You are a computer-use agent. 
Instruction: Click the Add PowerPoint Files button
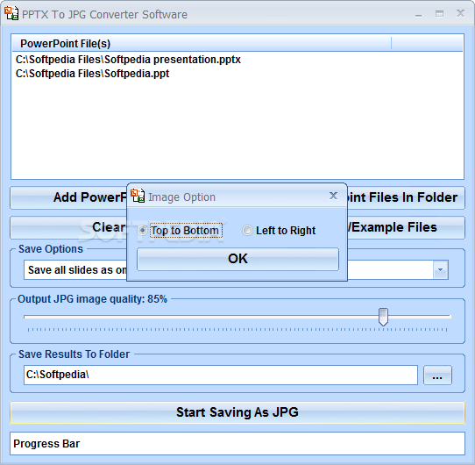pos(68,197)
